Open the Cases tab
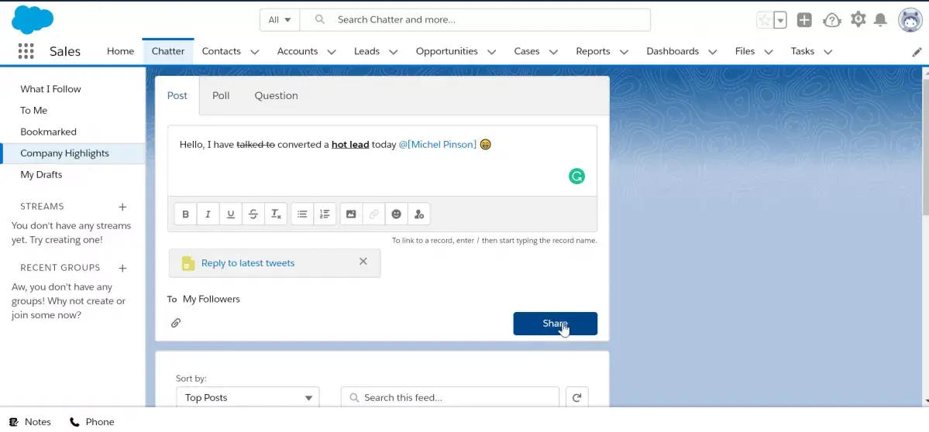Screen dimensions: 929x432 (x=527, y=52)
